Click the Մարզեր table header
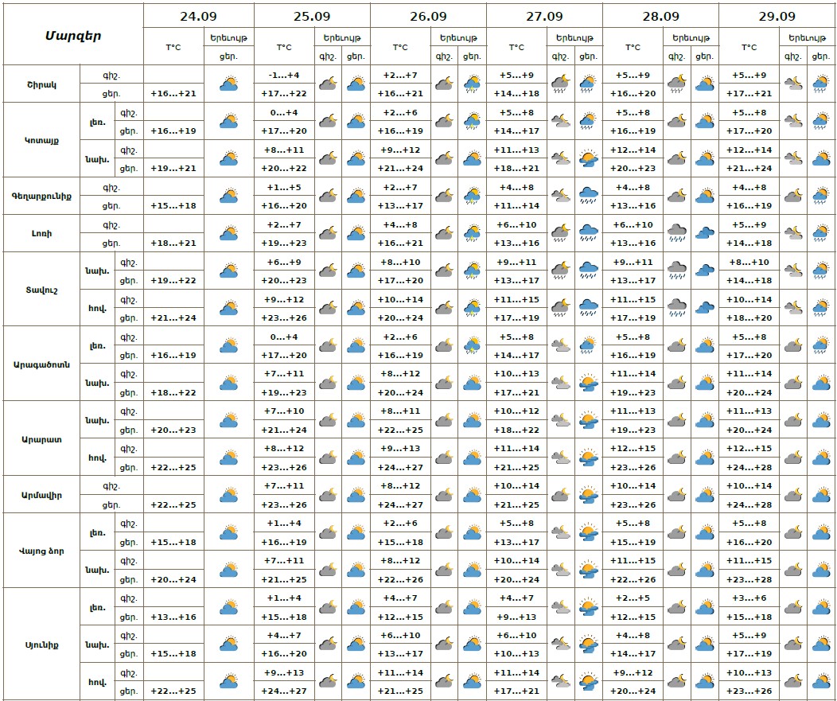837x701 pixels. pos(72,35)
